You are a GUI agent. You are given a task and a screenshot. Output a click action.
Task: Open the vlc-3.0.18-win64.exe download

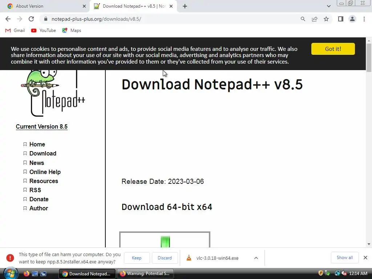(217, 258)
